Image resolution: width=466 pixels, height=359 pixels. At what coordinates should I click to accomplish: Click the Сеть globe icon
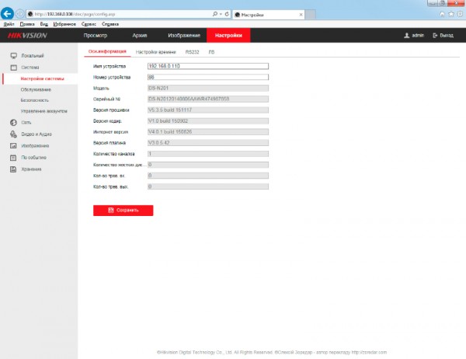[13, 122]
